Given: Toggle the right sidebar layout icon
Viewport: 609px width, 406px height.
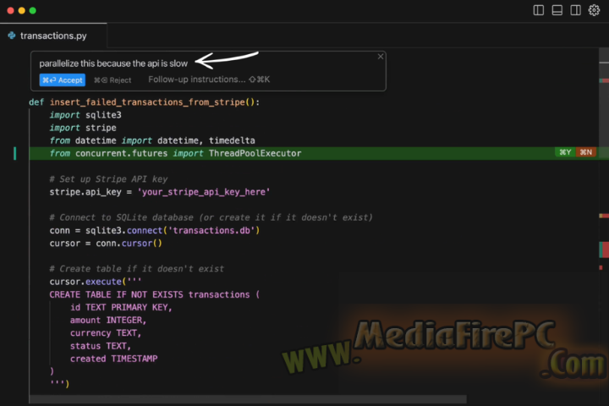Looking at the screenshot, I should point(576,10).
